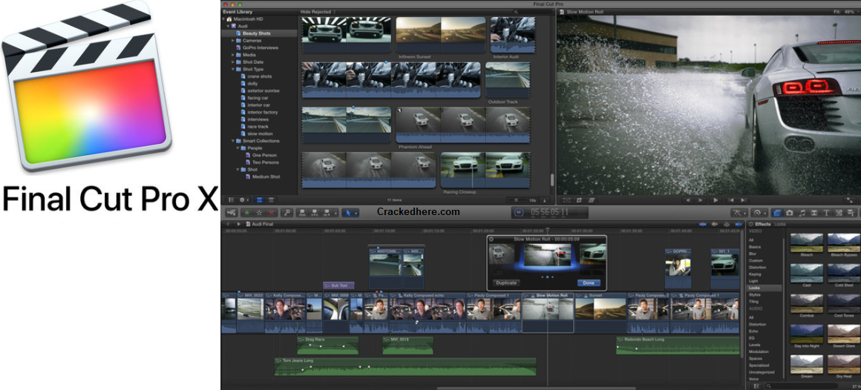
Task: Click the Day into Night look thumbnail
Action: (x=807, y=334)
